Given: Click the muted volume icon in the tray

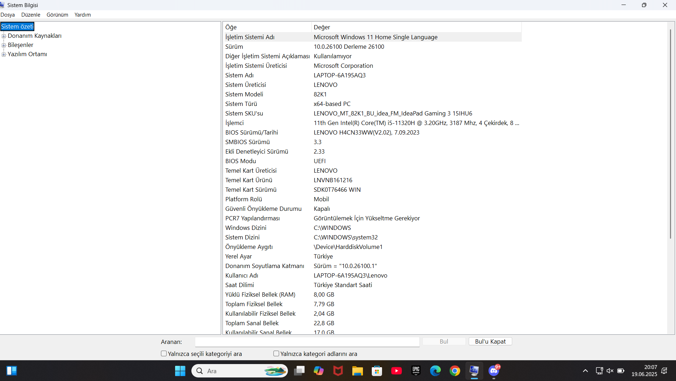Looking at the screenshot, I should point(610,371).
